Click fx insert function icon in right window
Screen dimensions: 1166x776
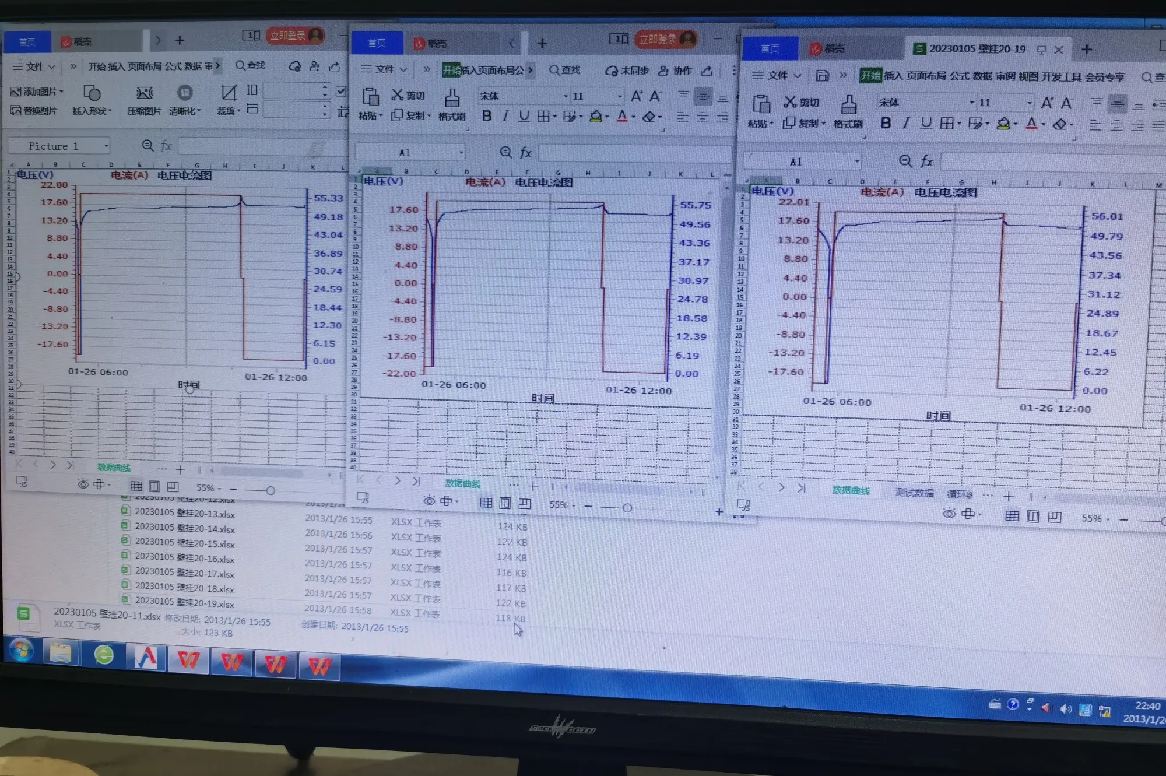[927, 161]
